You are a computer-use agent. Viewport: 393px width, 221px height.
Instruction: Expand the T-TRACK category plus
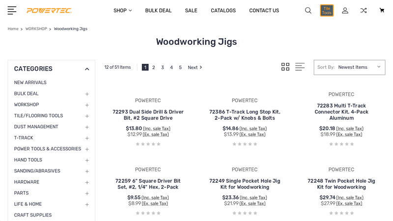tap(87, 138)
